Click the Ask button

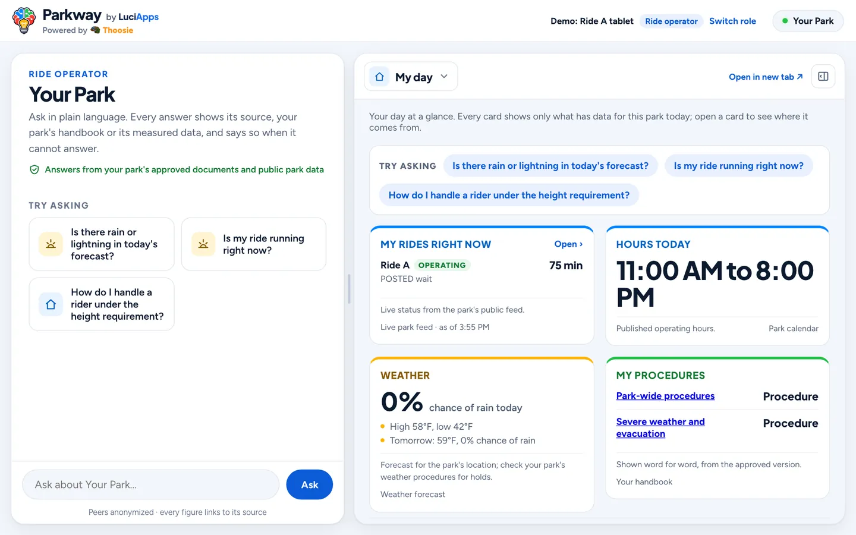point(309,484)
